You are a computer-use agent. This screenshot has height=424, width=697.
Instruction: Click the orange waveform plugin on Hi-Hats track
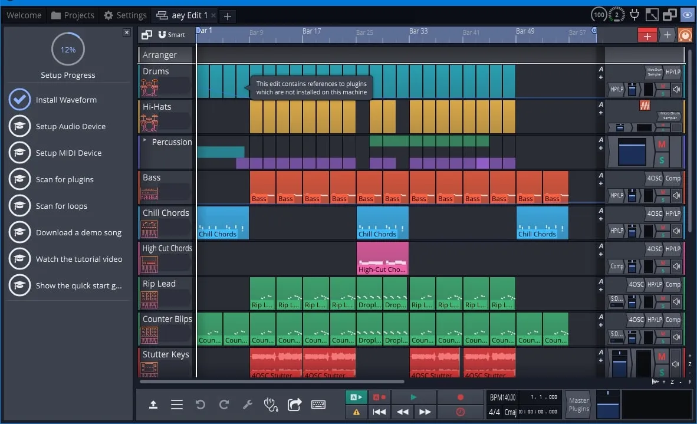click(x=645, y=106)
